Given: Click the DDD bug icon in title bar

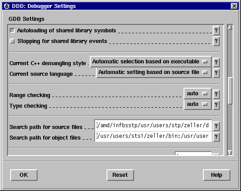Looking at the screenshot, I should 7,6.
